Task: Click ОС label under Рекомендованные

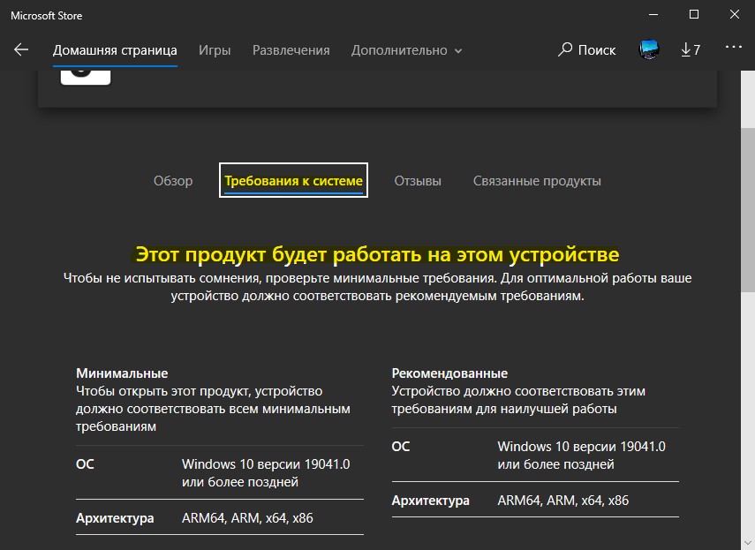Action: (401, 447)
